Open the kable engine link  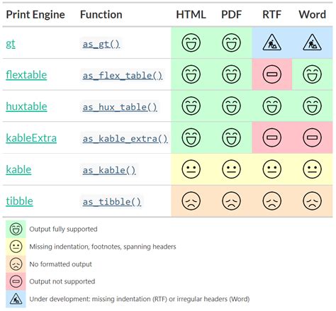pos(18,169)
